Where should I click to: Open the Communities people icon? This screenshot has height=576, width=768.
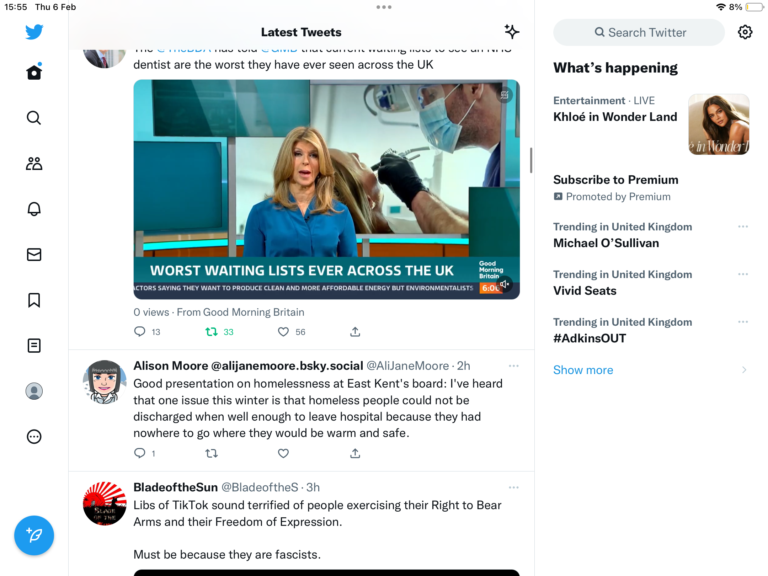point(34,164)
